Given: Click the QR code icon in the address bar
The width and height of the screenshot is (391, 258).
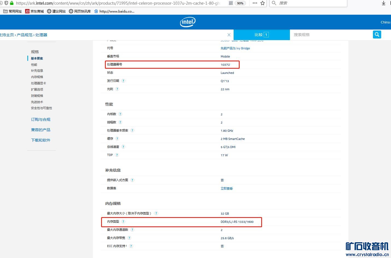Looking at the screenshot, I should coord(231,3).
